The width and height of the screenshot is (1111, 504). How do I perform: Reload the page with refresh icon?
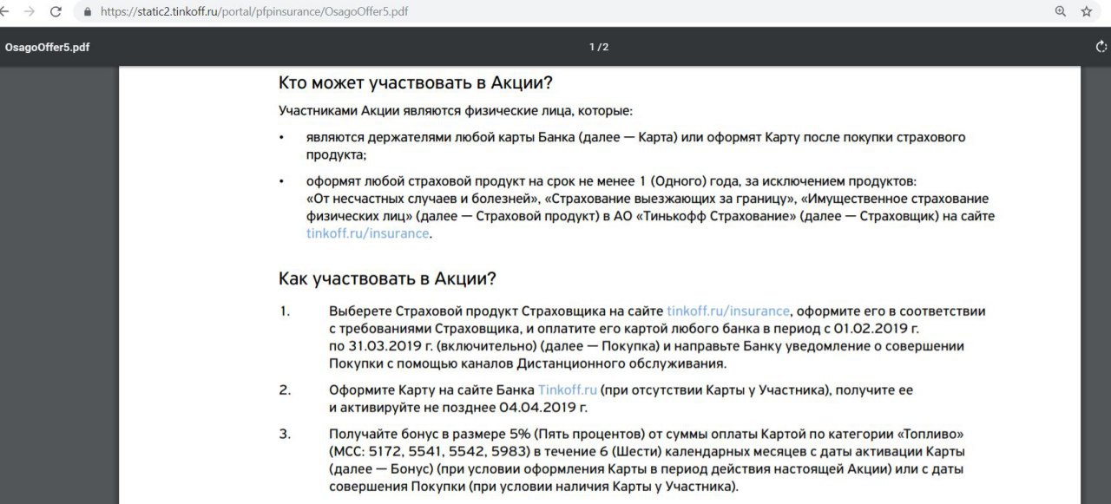(56, 12)
